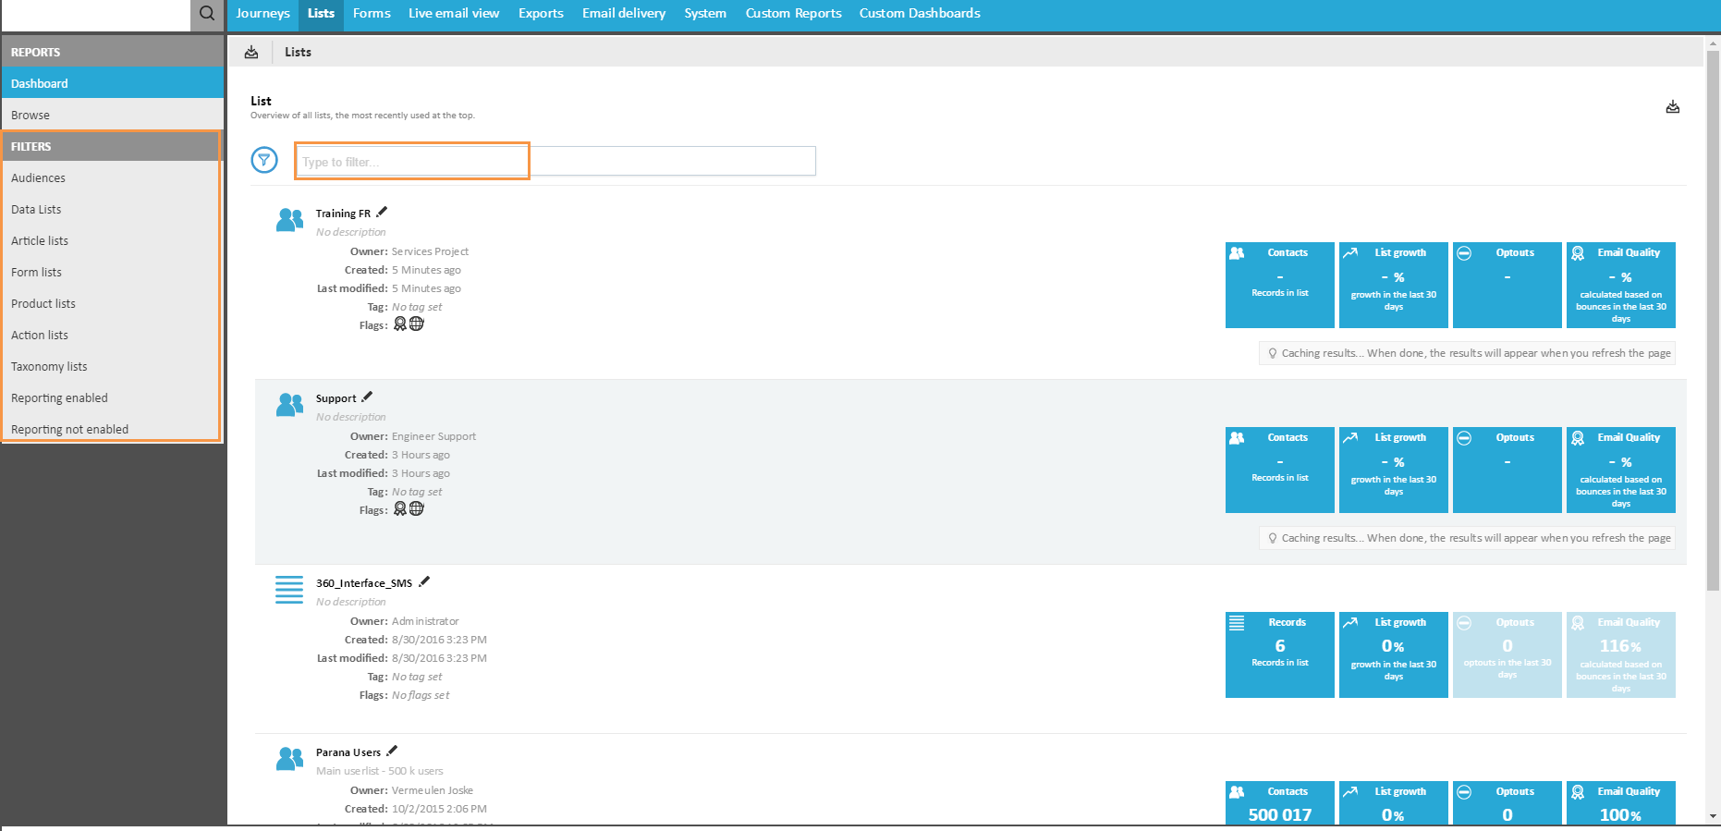Apply the Reporting enabled filter
This screenshot has width=1721, height=831.
[59, 398]
